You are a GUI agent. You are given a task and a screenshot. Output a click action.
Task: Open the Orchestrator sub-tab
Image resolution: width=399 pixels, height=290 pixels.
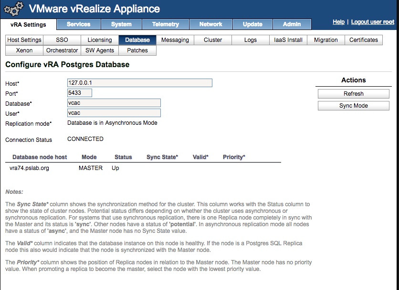(x=62, y=50)
